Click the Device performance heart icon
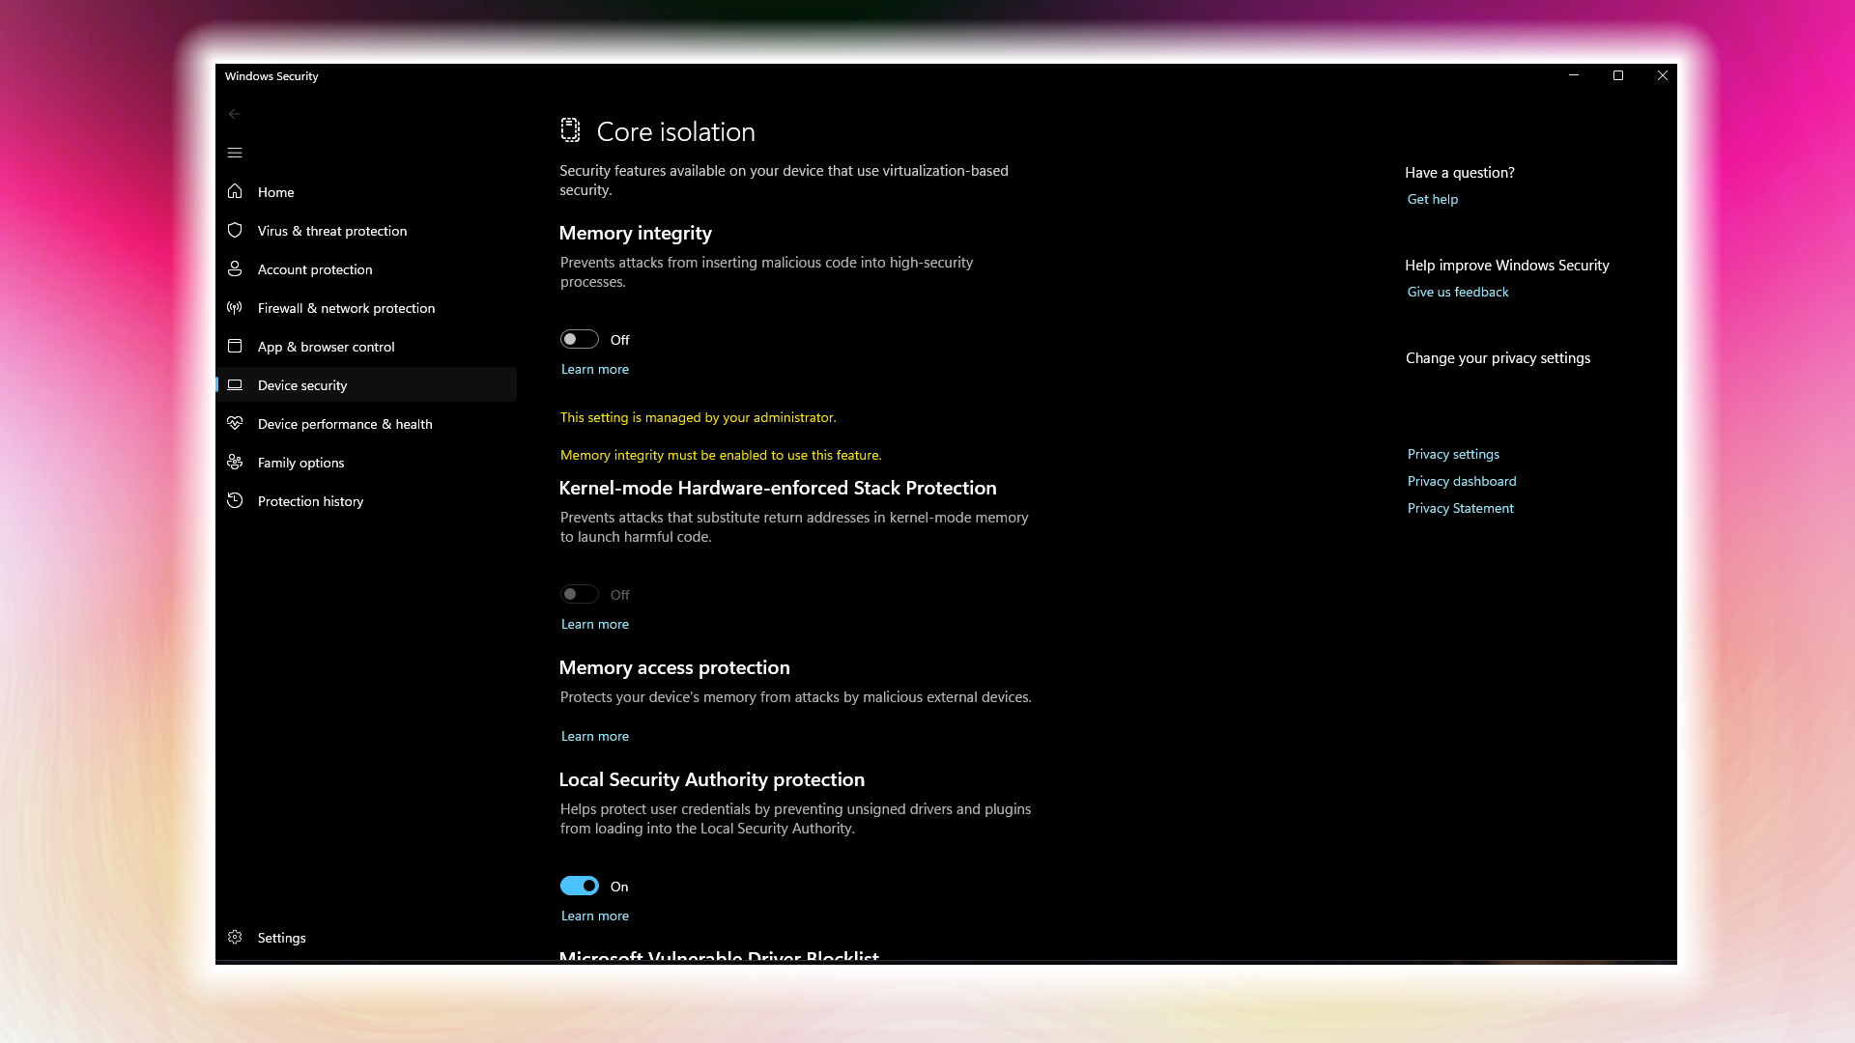1855x1043 pixels. click(x=235, y=423)
